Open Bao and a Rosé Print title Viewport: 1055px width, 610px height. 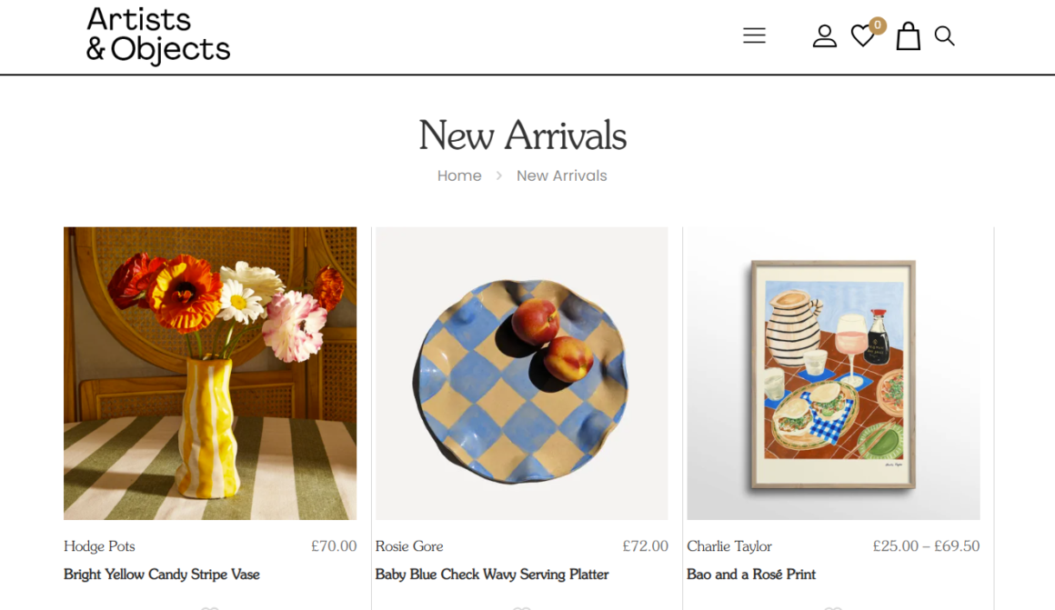(751, 575)
